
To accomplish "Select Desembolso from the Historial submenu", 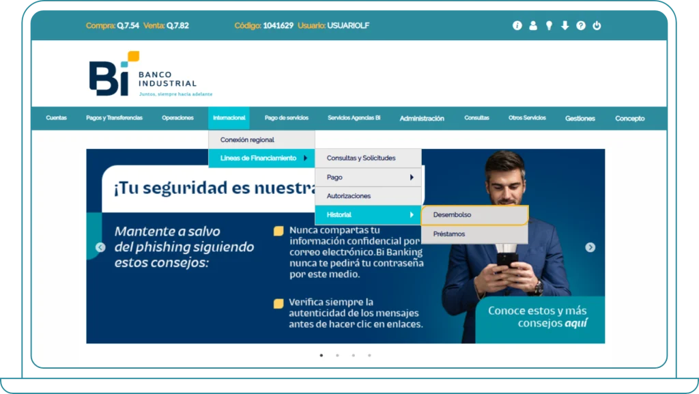I will [474, 215].
